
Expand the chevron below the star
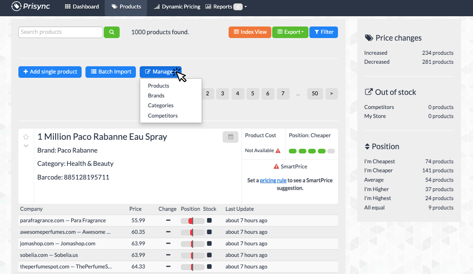point(26,146)
